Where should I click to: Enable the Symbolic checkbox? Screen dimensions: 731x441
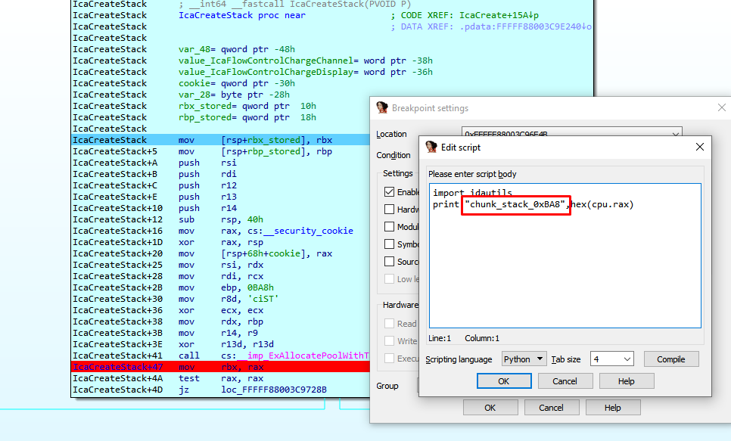coord(390,244)
